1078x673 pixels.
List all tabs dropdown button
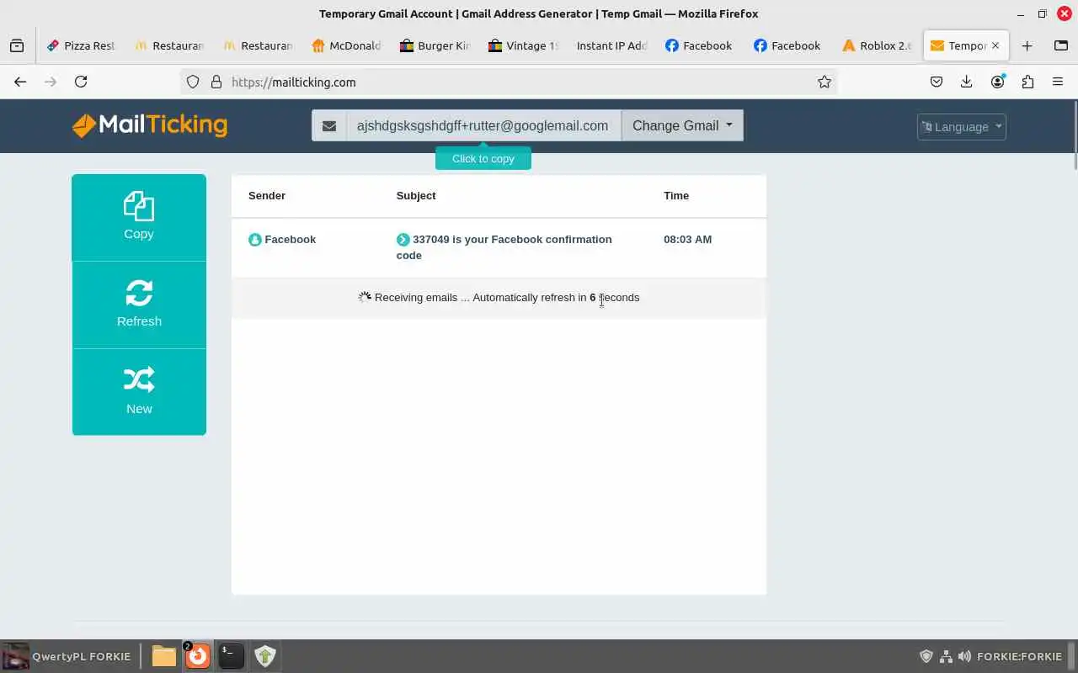[x=1060, y=45]
